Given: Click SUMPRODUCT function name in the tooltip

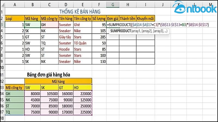Looking at the screenshot, I should click(120, 31).
